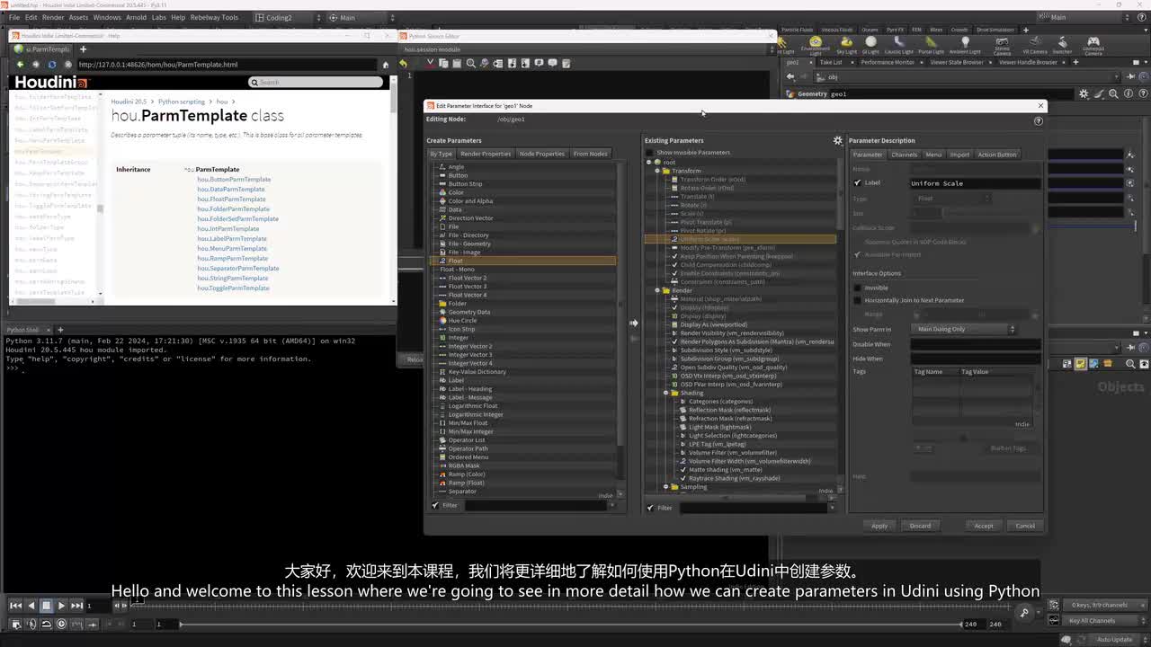Toggle the Raytrace Shading parameter checkbox
The width and height of the screenshot is (1151, 647).
(x=683, y=478)
